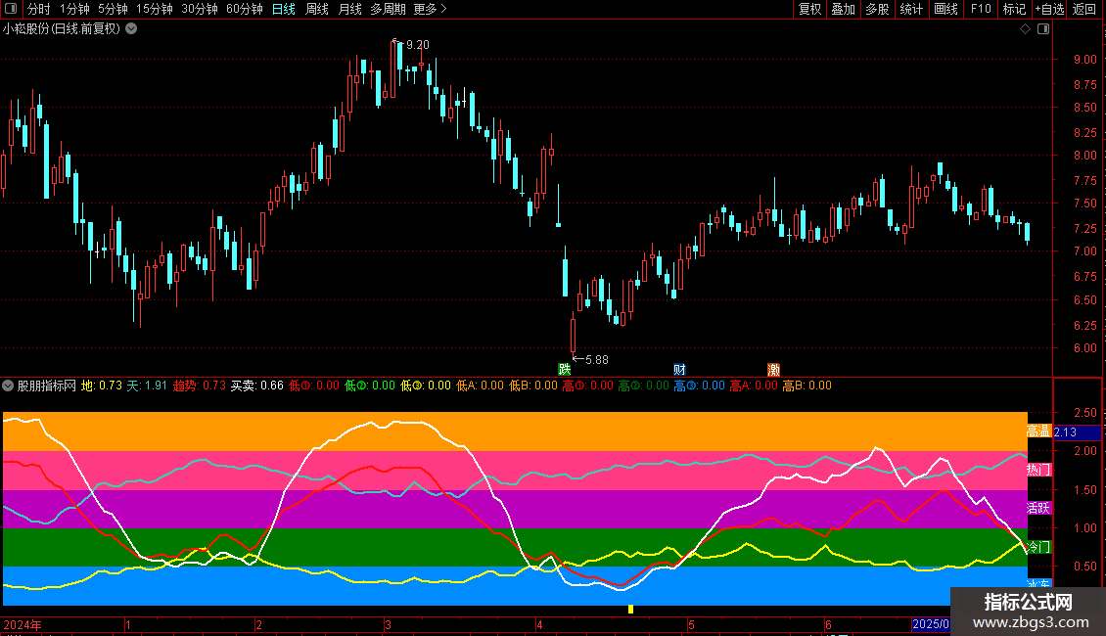The image size is (1106, 636).
Task: Click the 财 marker under the chart
Action: tap(679, 370)
